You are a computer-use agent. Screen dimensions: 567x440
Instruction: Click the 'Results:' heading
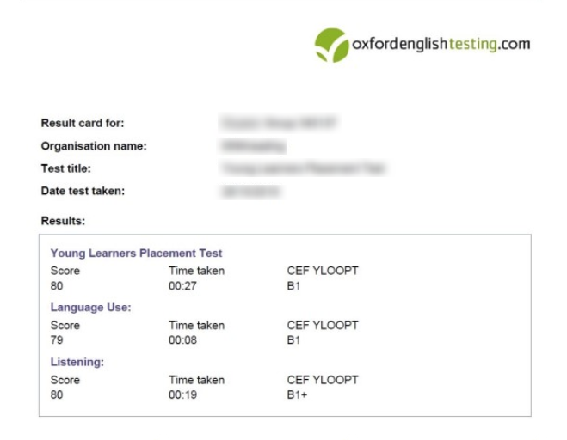tap(63, 221)
